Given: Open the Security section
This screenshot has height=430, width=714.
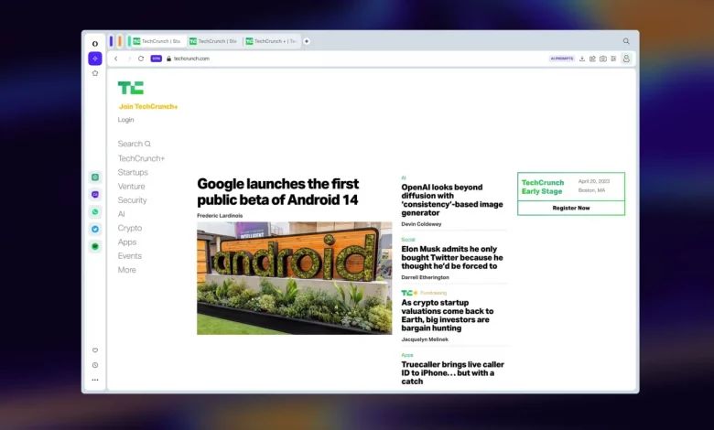Looking at the screenshot, I should click(x=132, y=200).
